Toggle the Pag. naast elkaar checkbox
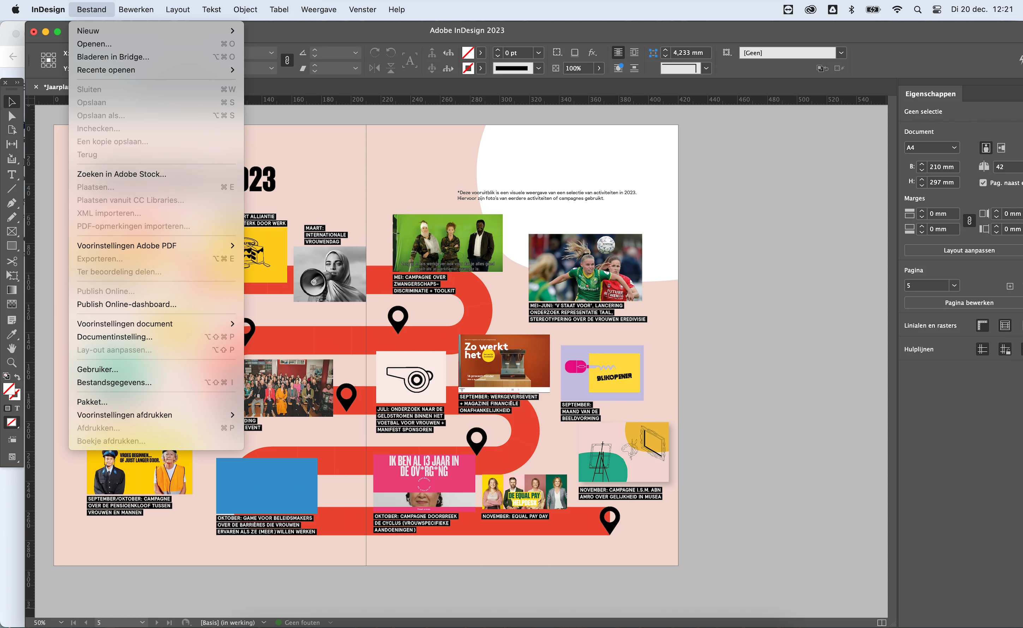 point(983,183)
